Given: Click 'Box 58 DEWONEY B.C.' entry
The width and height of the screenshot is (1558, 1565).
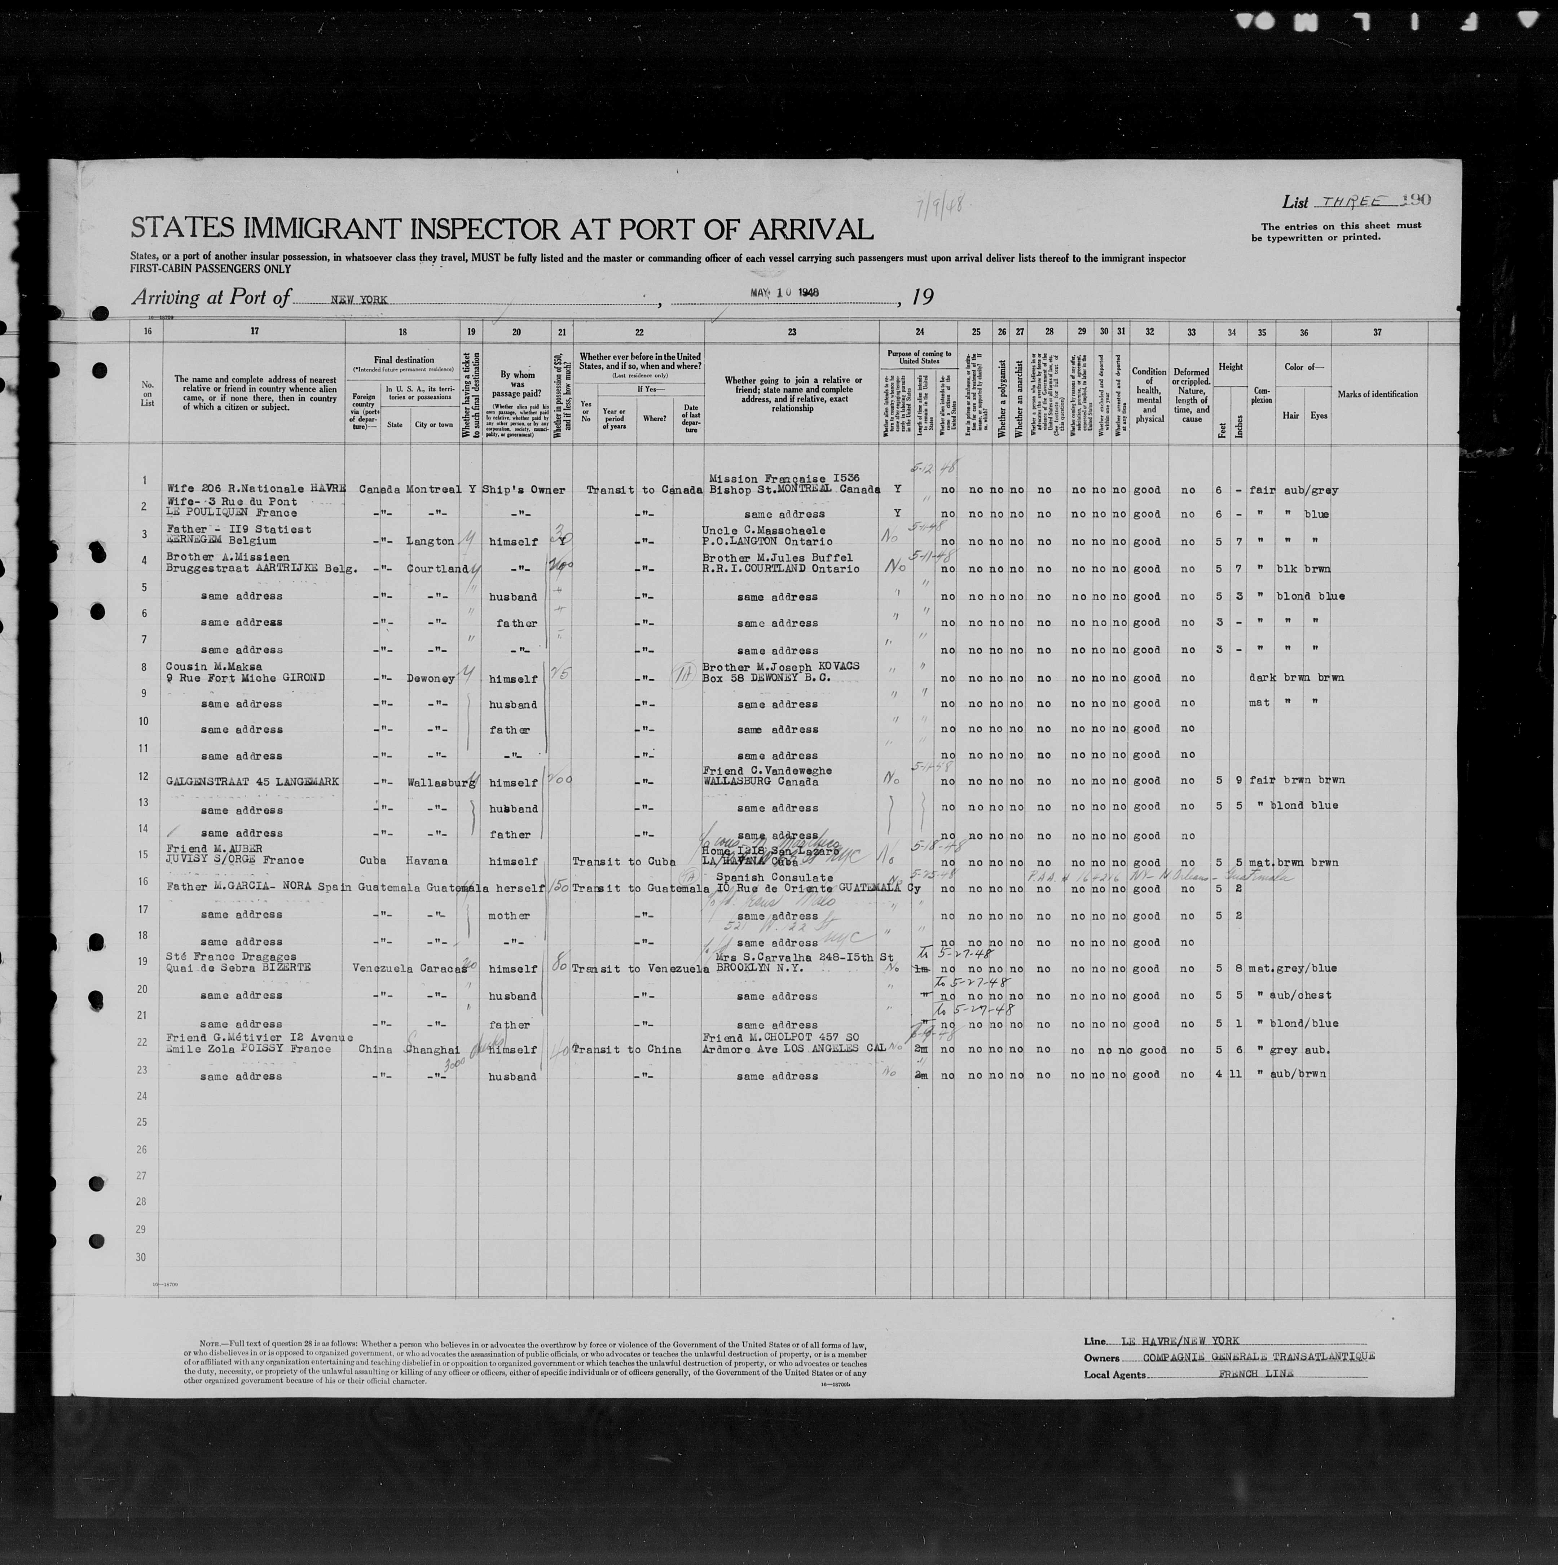Looking at the screenshot, I should pos(766,677).
